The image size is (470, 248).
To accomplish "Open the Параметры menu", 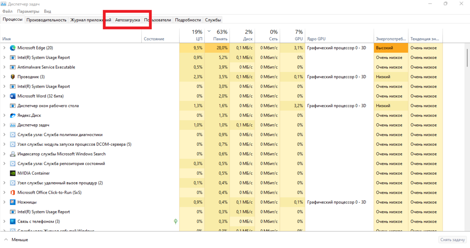I will click(28, 11).
